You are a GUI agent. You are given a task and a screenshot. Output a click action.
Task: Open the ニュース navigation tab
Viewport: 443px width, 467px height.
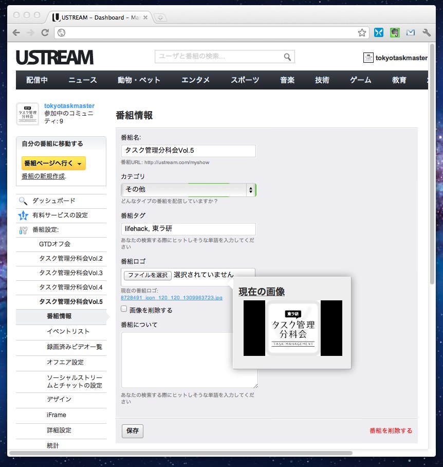click(82, 80)
